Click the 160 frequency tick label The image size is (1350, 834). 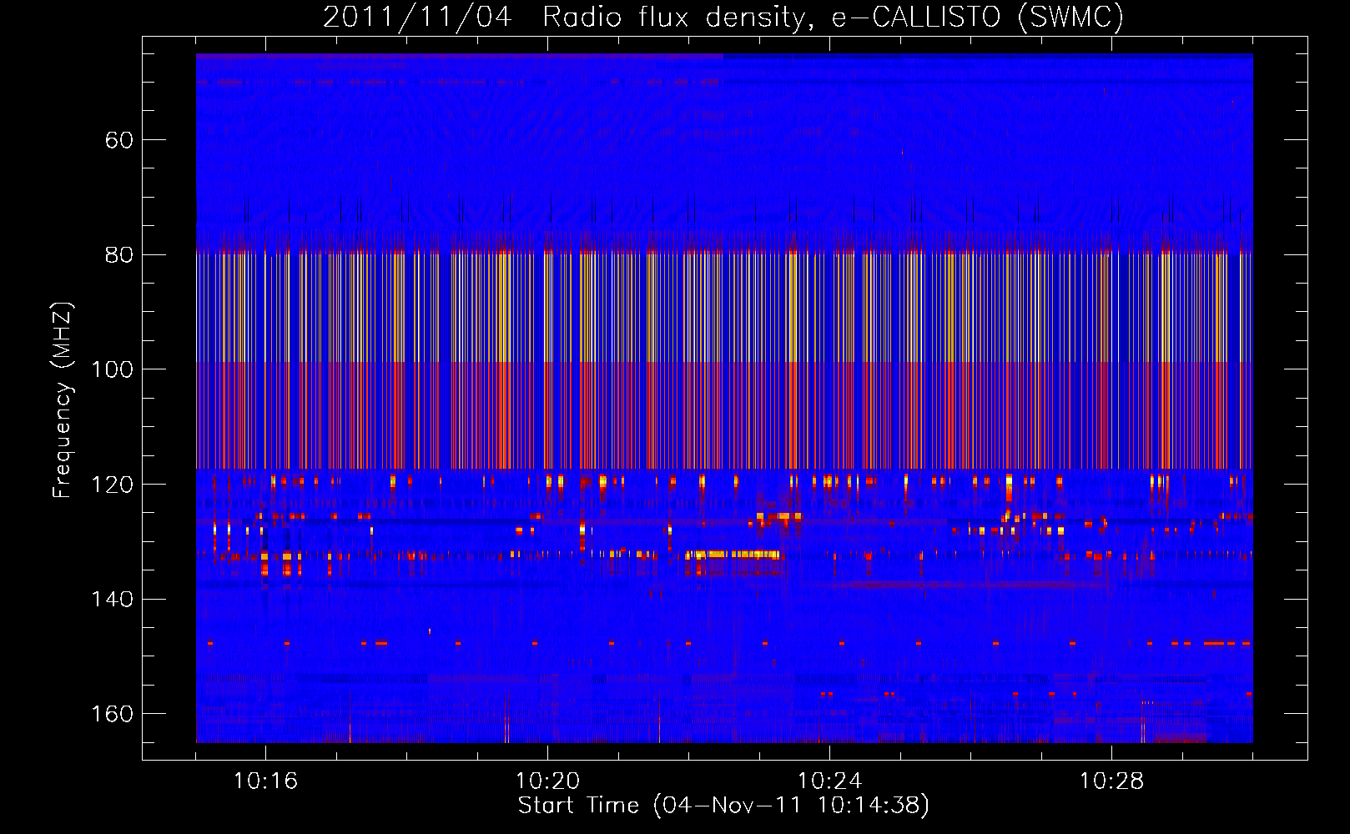pyautogui.click(x=112, y=714)
